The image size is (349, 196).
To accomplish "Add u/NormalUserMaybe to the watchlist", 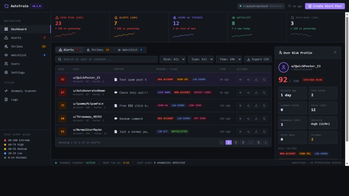I will pos(248,132).
